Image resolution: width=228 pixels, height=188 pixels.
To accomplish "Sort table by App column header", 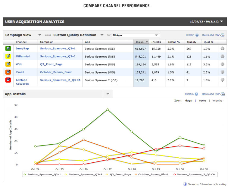I will click(x=88, y=42).
